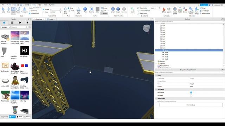Activate the Rotate tool
Screen dimensions: 225x126
tap(18, 10)
